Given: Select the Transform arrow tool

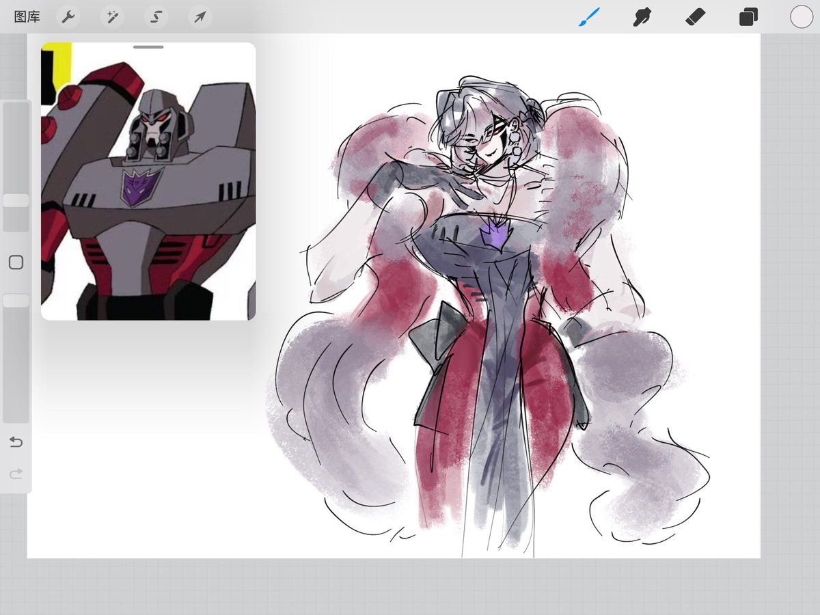Looking at the screenshot, I should tap(199, 17).
